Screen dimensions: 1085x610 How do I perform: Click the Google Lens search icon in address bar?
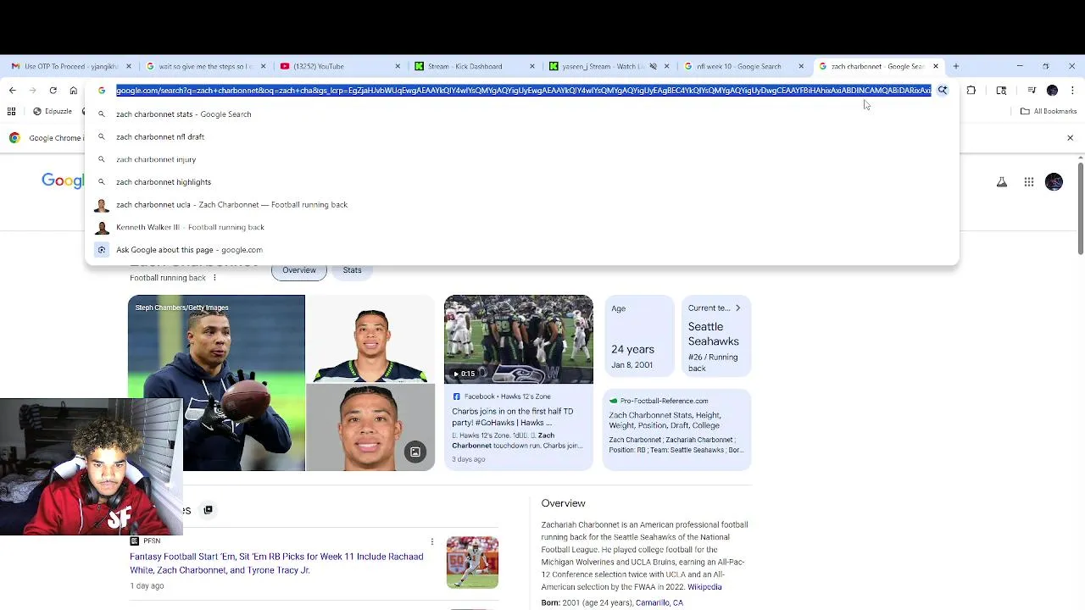[x=942, y=91]
